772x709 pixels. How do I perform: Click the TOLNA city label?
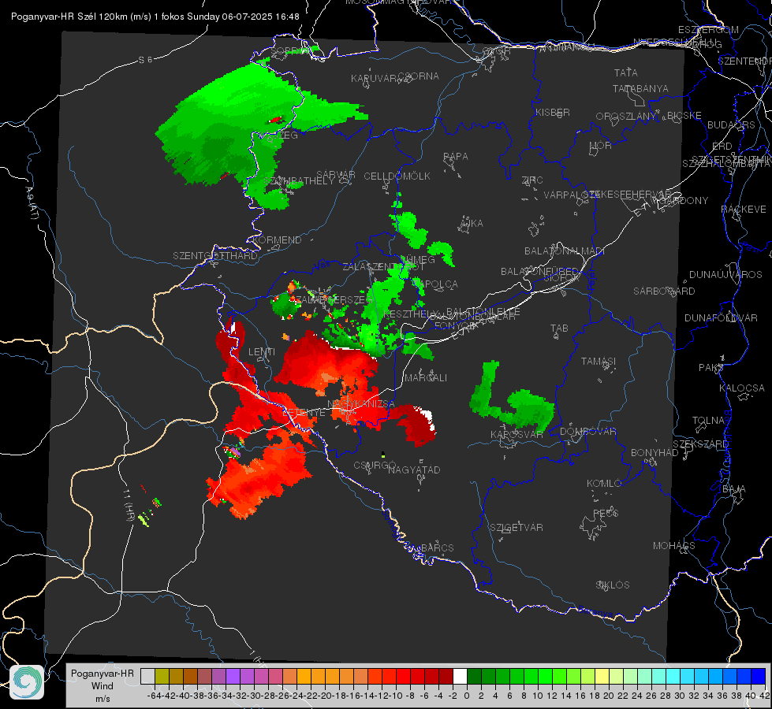(708, 420)
